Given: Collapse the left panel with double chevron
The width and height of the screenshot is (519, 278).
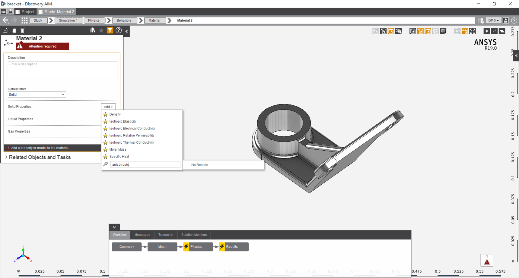Looking at the screenshot, I should tap(127, 31).
